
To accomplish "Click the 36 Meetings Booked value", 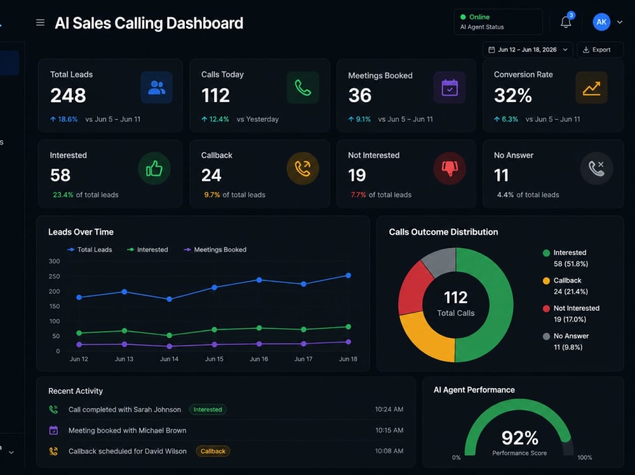I will (359, 96).
